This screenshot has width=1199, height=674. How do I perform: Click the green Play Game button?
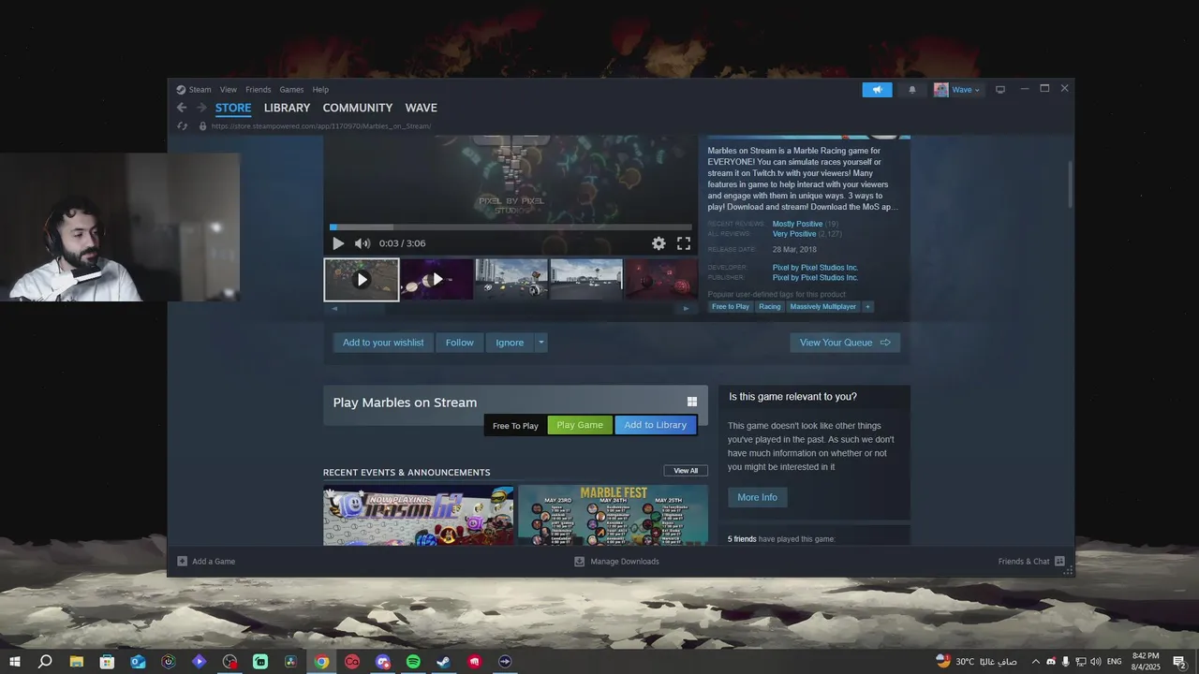click(580, 425)
